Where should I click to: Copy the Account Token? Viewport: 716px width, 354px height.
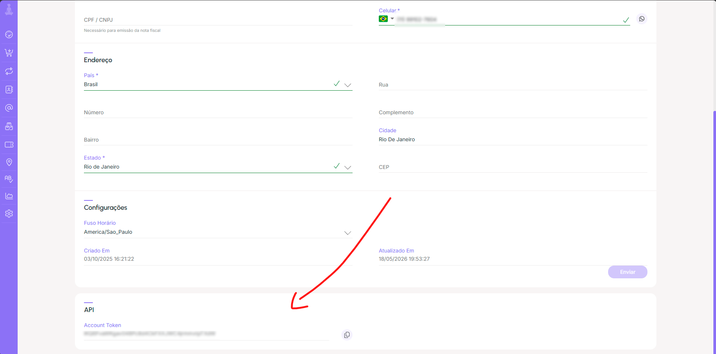(x=347, y=335)
